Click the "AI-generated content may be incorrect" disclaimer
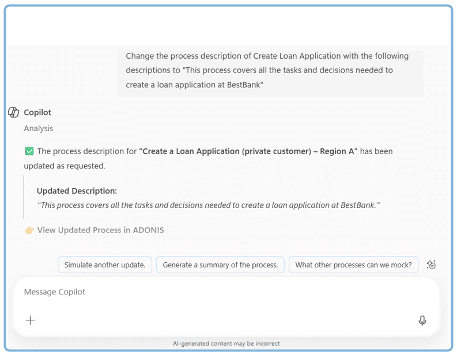The width and height of the screenshot is (457, 356). pos(226,343)
